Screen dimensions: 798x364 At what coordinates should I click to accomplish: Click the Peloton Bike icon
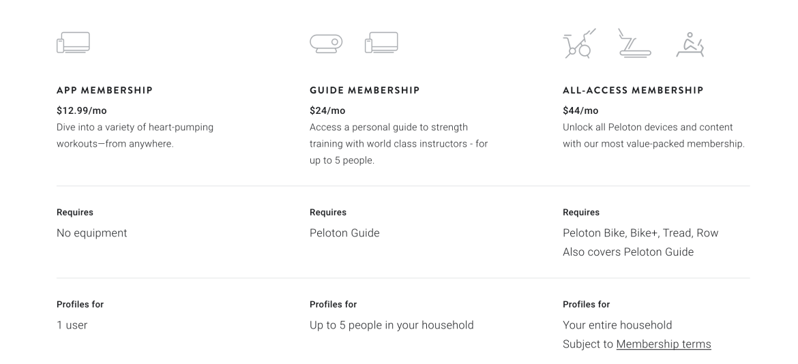pos(579,44)
